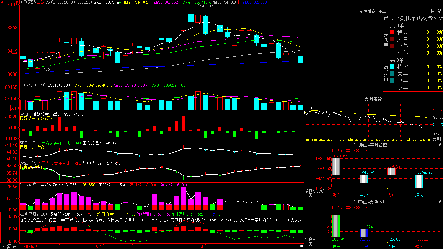This screenshot has width=443, height=249.
Task: Click the 中户 -940.97 net amount bar
Action: [x=364, y=179]
